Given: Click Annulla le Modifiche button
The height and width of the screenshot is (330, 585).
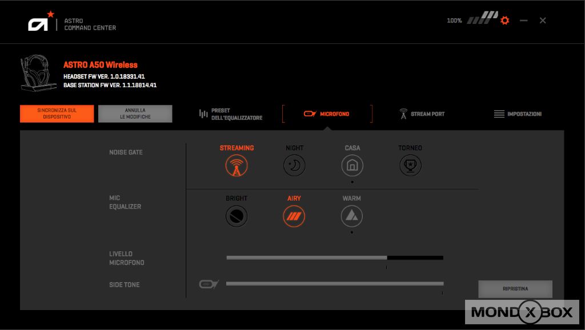Looking at the screenshot, I should point(135,113).
